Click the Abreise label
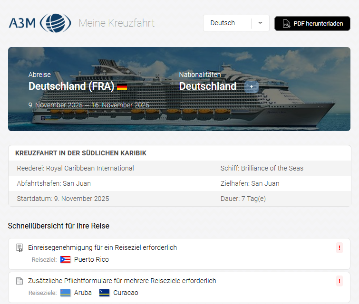Viewport: 359px width, 304px height. tap(39, 75)
